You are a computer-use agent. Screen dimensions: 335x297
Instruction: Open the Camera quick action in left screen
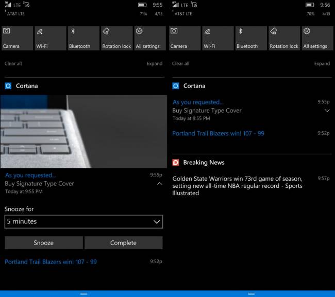18,38
